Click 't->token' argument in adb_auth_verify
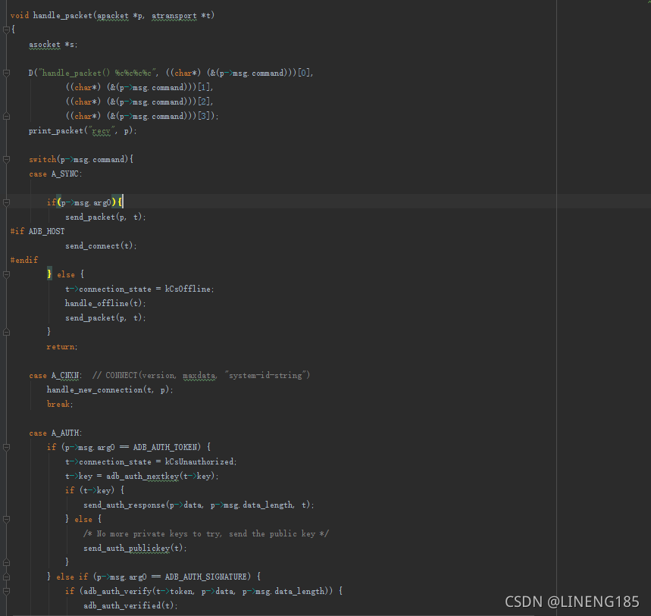Viewport: 651px width, 616px height. coord(175,591)
